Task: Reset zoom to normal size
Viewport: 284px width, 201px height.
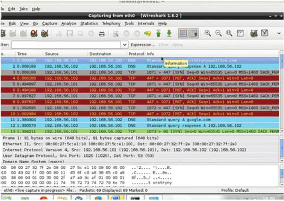Action: [x=229, y=33]
